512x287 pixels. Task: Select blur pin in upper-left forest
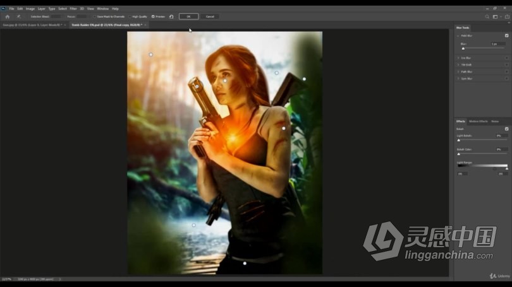point(151,54)
